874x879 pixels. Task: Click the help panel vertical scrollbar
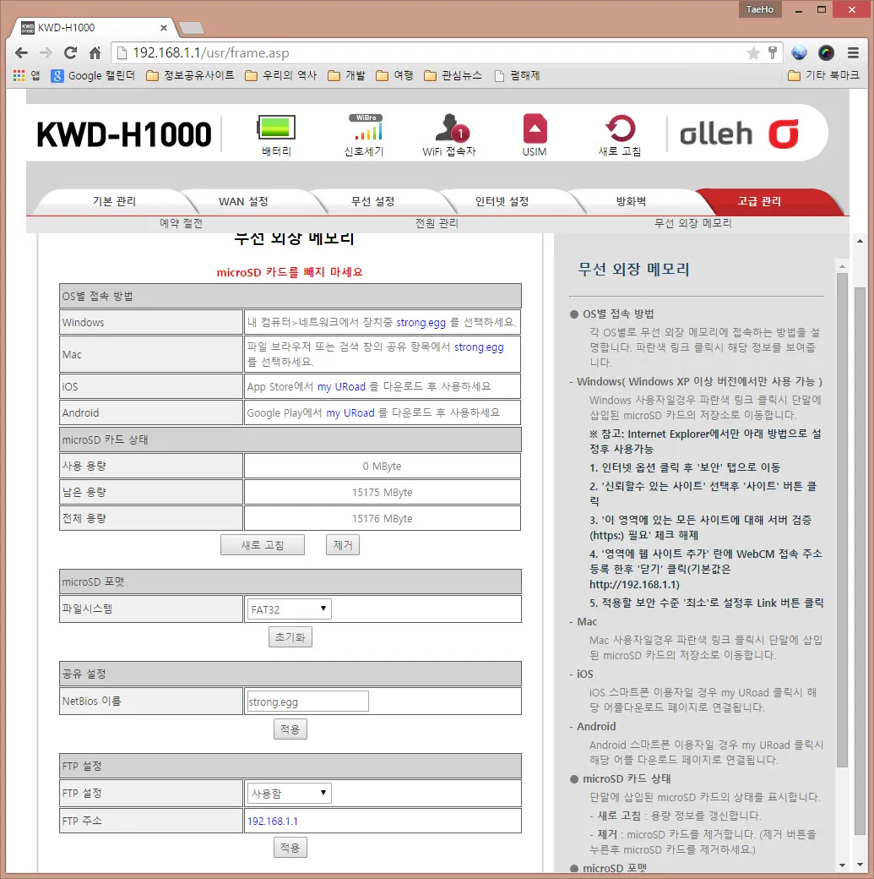click(x=842, y=519)
